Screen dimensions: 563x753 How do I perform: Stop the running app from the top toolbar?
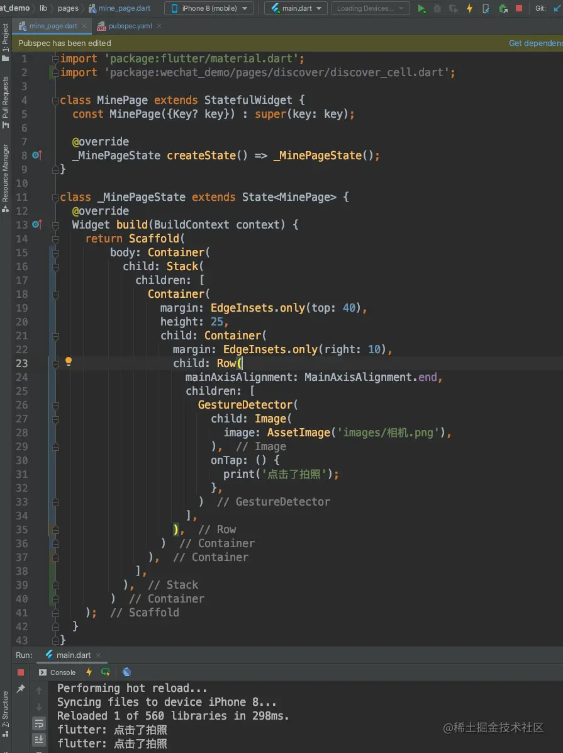pos(519,8)
